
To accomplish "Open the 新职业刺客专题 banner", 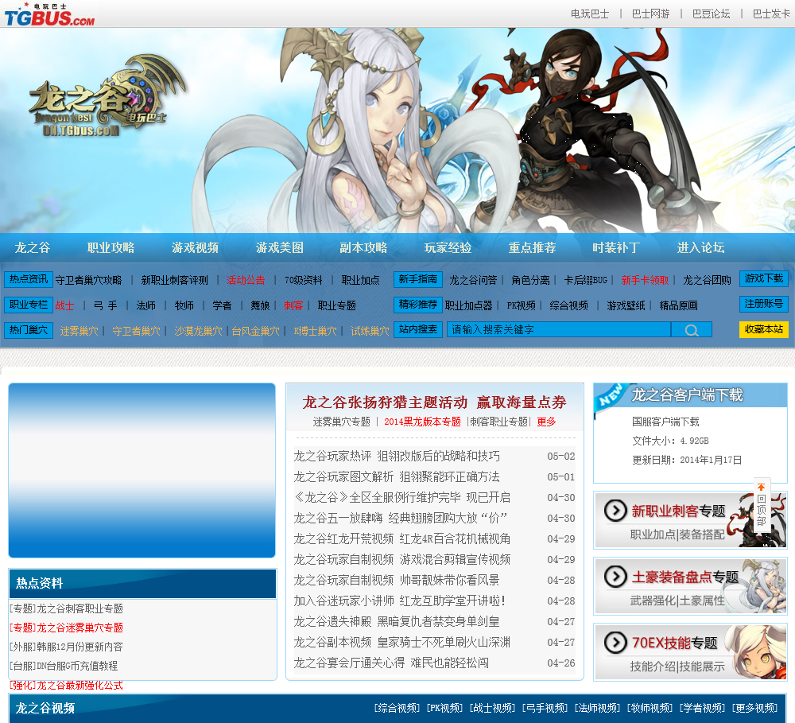I will pyautogui.click(x=691, y=520).
